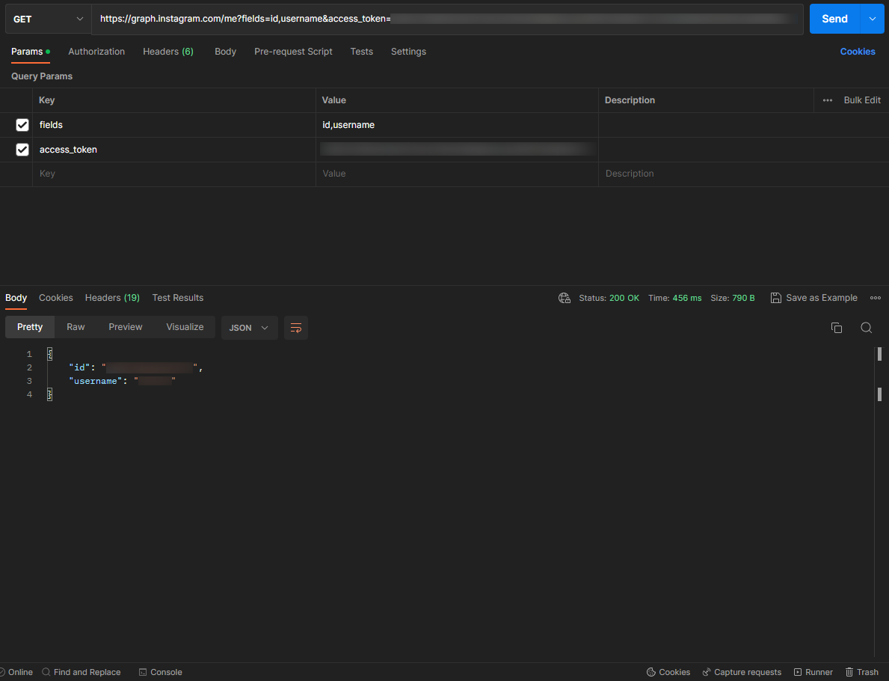Image resolution: width=889 pixels, height=681 pixels.
Task: Click the access_token value cell
Action: coord(457,149)
